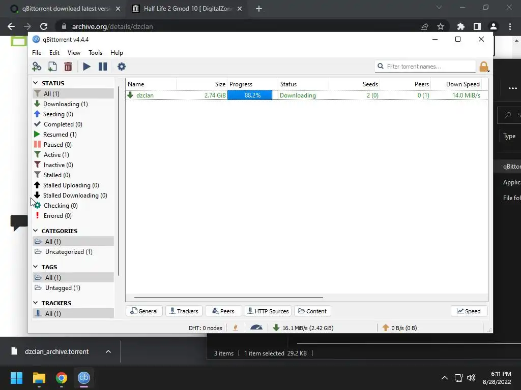This screenshot has width=521, height=390.
Task: Open File Explorer from the taskbar
Action: tap(39, 378)
